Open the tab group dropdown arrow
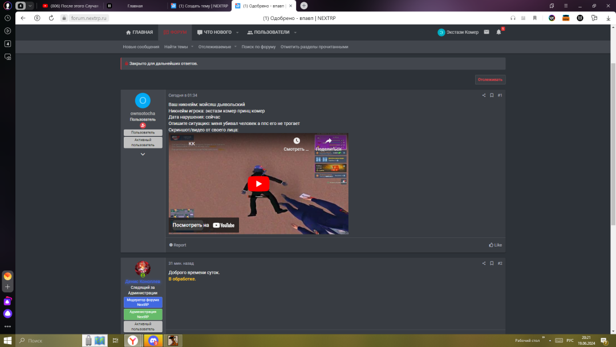This screenshot has height=347, width=616. pyautogui.click(x=30, y=6)
